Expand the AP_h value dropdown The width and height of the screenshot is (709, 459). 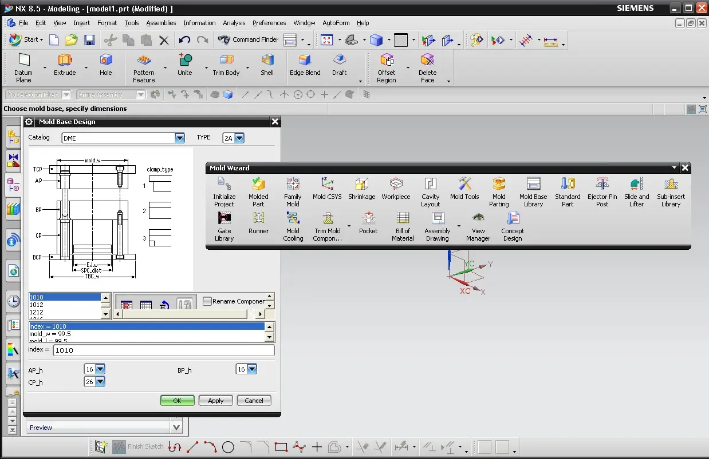(100, 369)
